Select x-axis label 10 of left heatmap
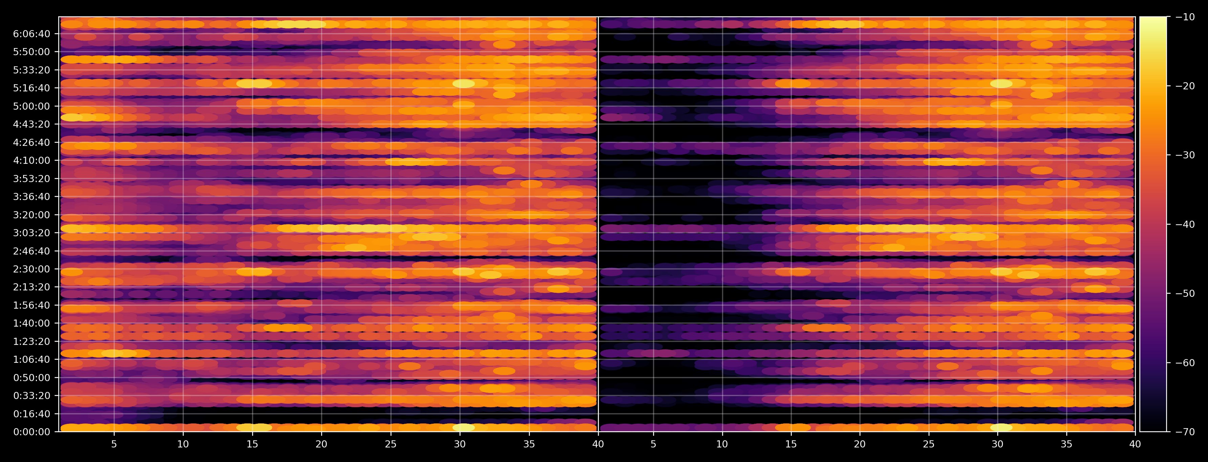Image resolution: width=1208 pixels, height=462 pixels. pos(183,444)
